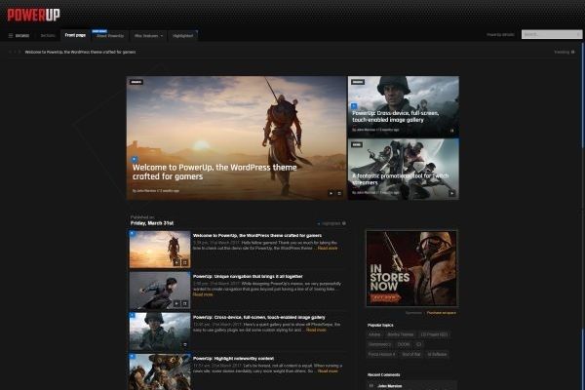This screenshot has width=585, height=390.
Task: Select the God of War topic tag
Action: [x=411, y=354]
